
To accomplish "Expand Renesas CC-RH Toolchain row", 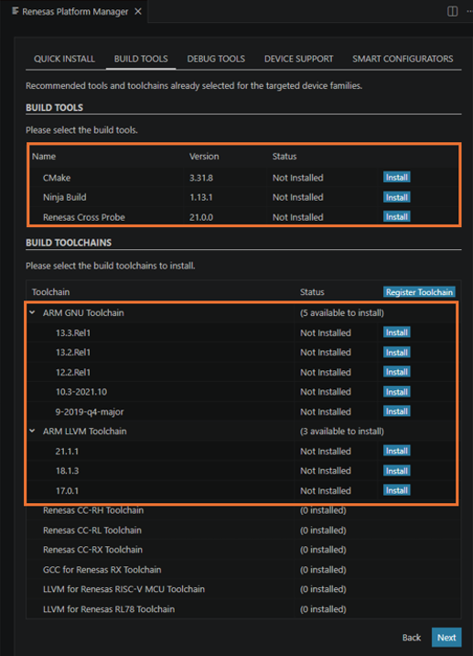I will [243, 510].
